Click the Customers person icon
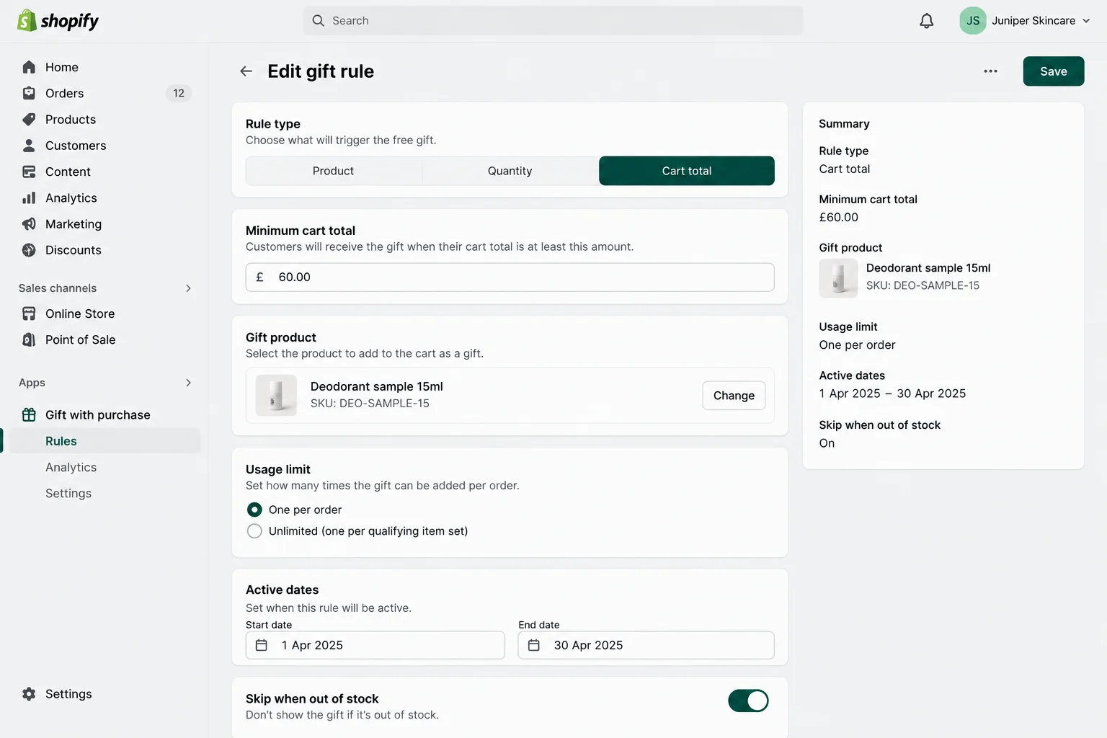 [x=29, y=146]
